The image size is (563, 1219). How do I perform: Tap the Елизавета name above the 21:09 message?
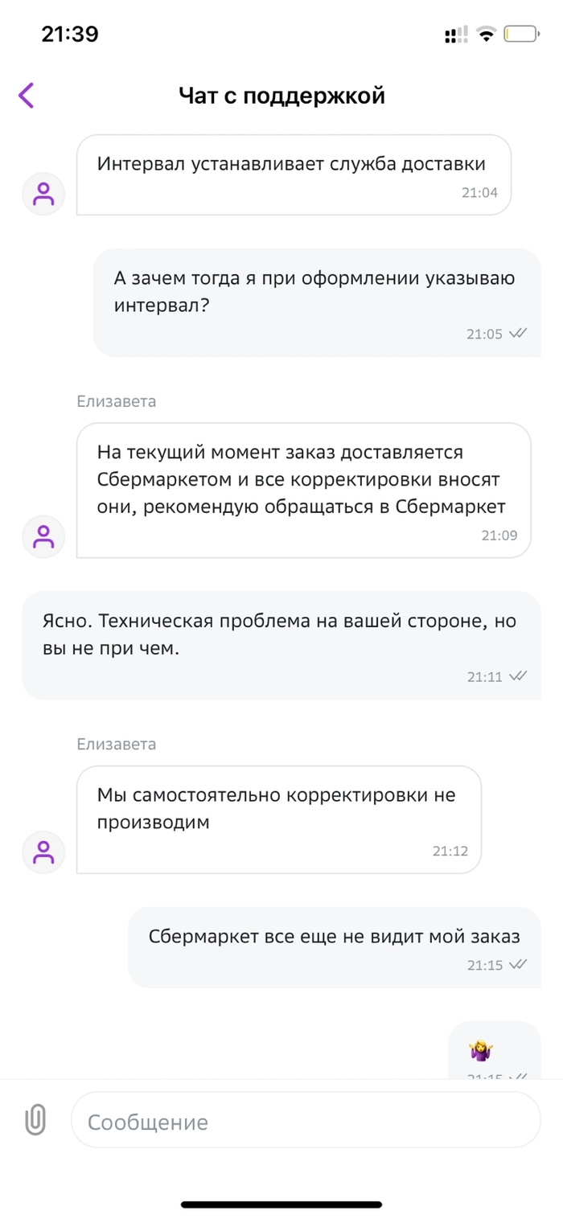(x=117, y=401)
